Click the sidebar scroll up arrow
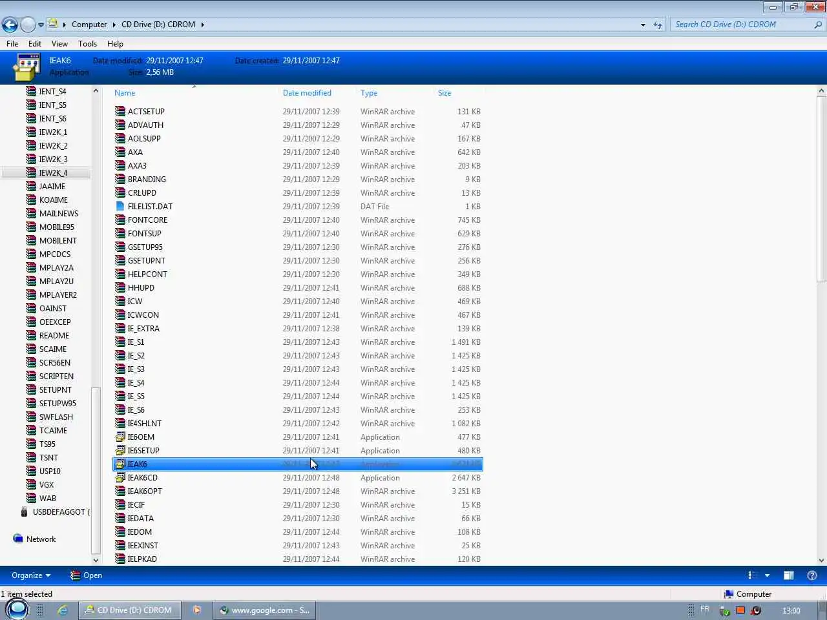 pos(96,90)
